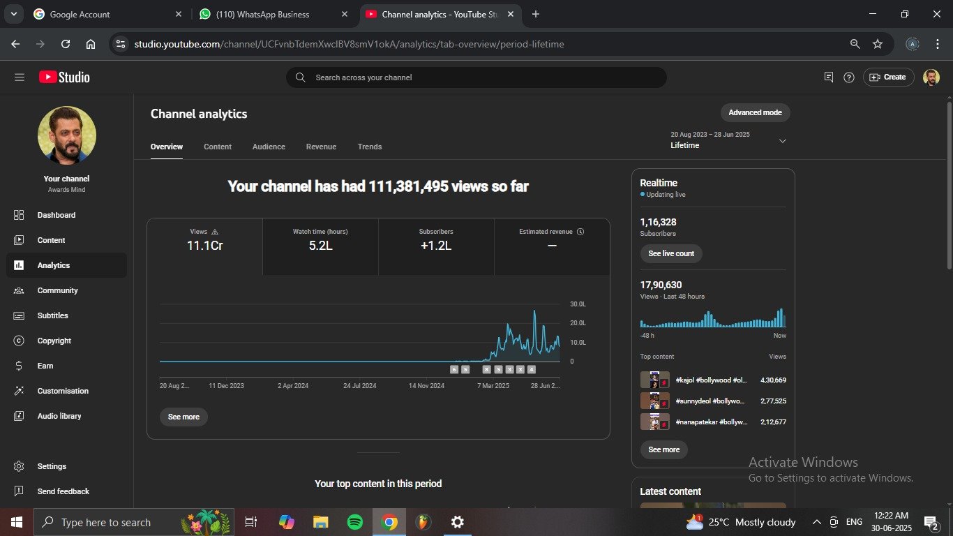Click the Create button
Viewport: 953px width, 536px height.
pos(888,77)
